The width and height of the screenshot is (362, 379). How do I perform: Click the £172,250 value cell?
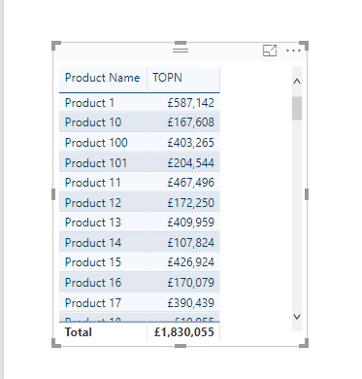(190, 203)
